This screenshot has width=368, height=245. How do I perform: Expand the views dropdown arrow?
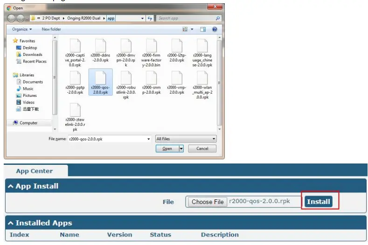pos(192,29)
